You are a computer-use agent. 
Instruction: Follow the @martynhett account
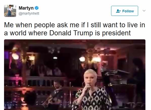point(124,11)
